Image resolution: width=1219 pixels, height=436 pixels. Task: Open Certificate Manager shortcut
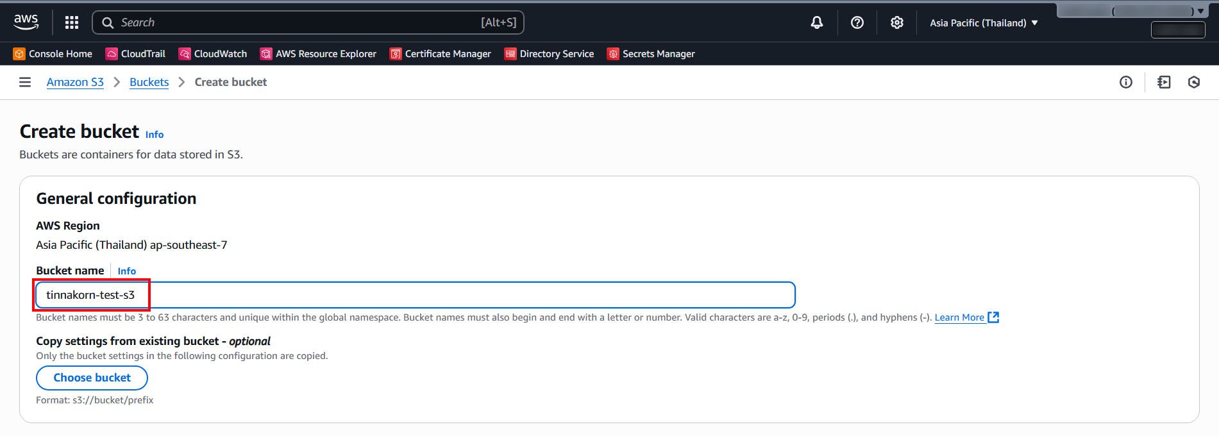[x=440, y=54]
